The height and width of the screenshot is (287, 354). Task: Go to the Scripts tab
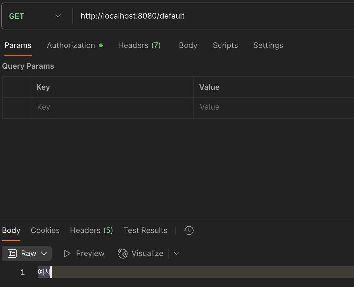(225, 45)
